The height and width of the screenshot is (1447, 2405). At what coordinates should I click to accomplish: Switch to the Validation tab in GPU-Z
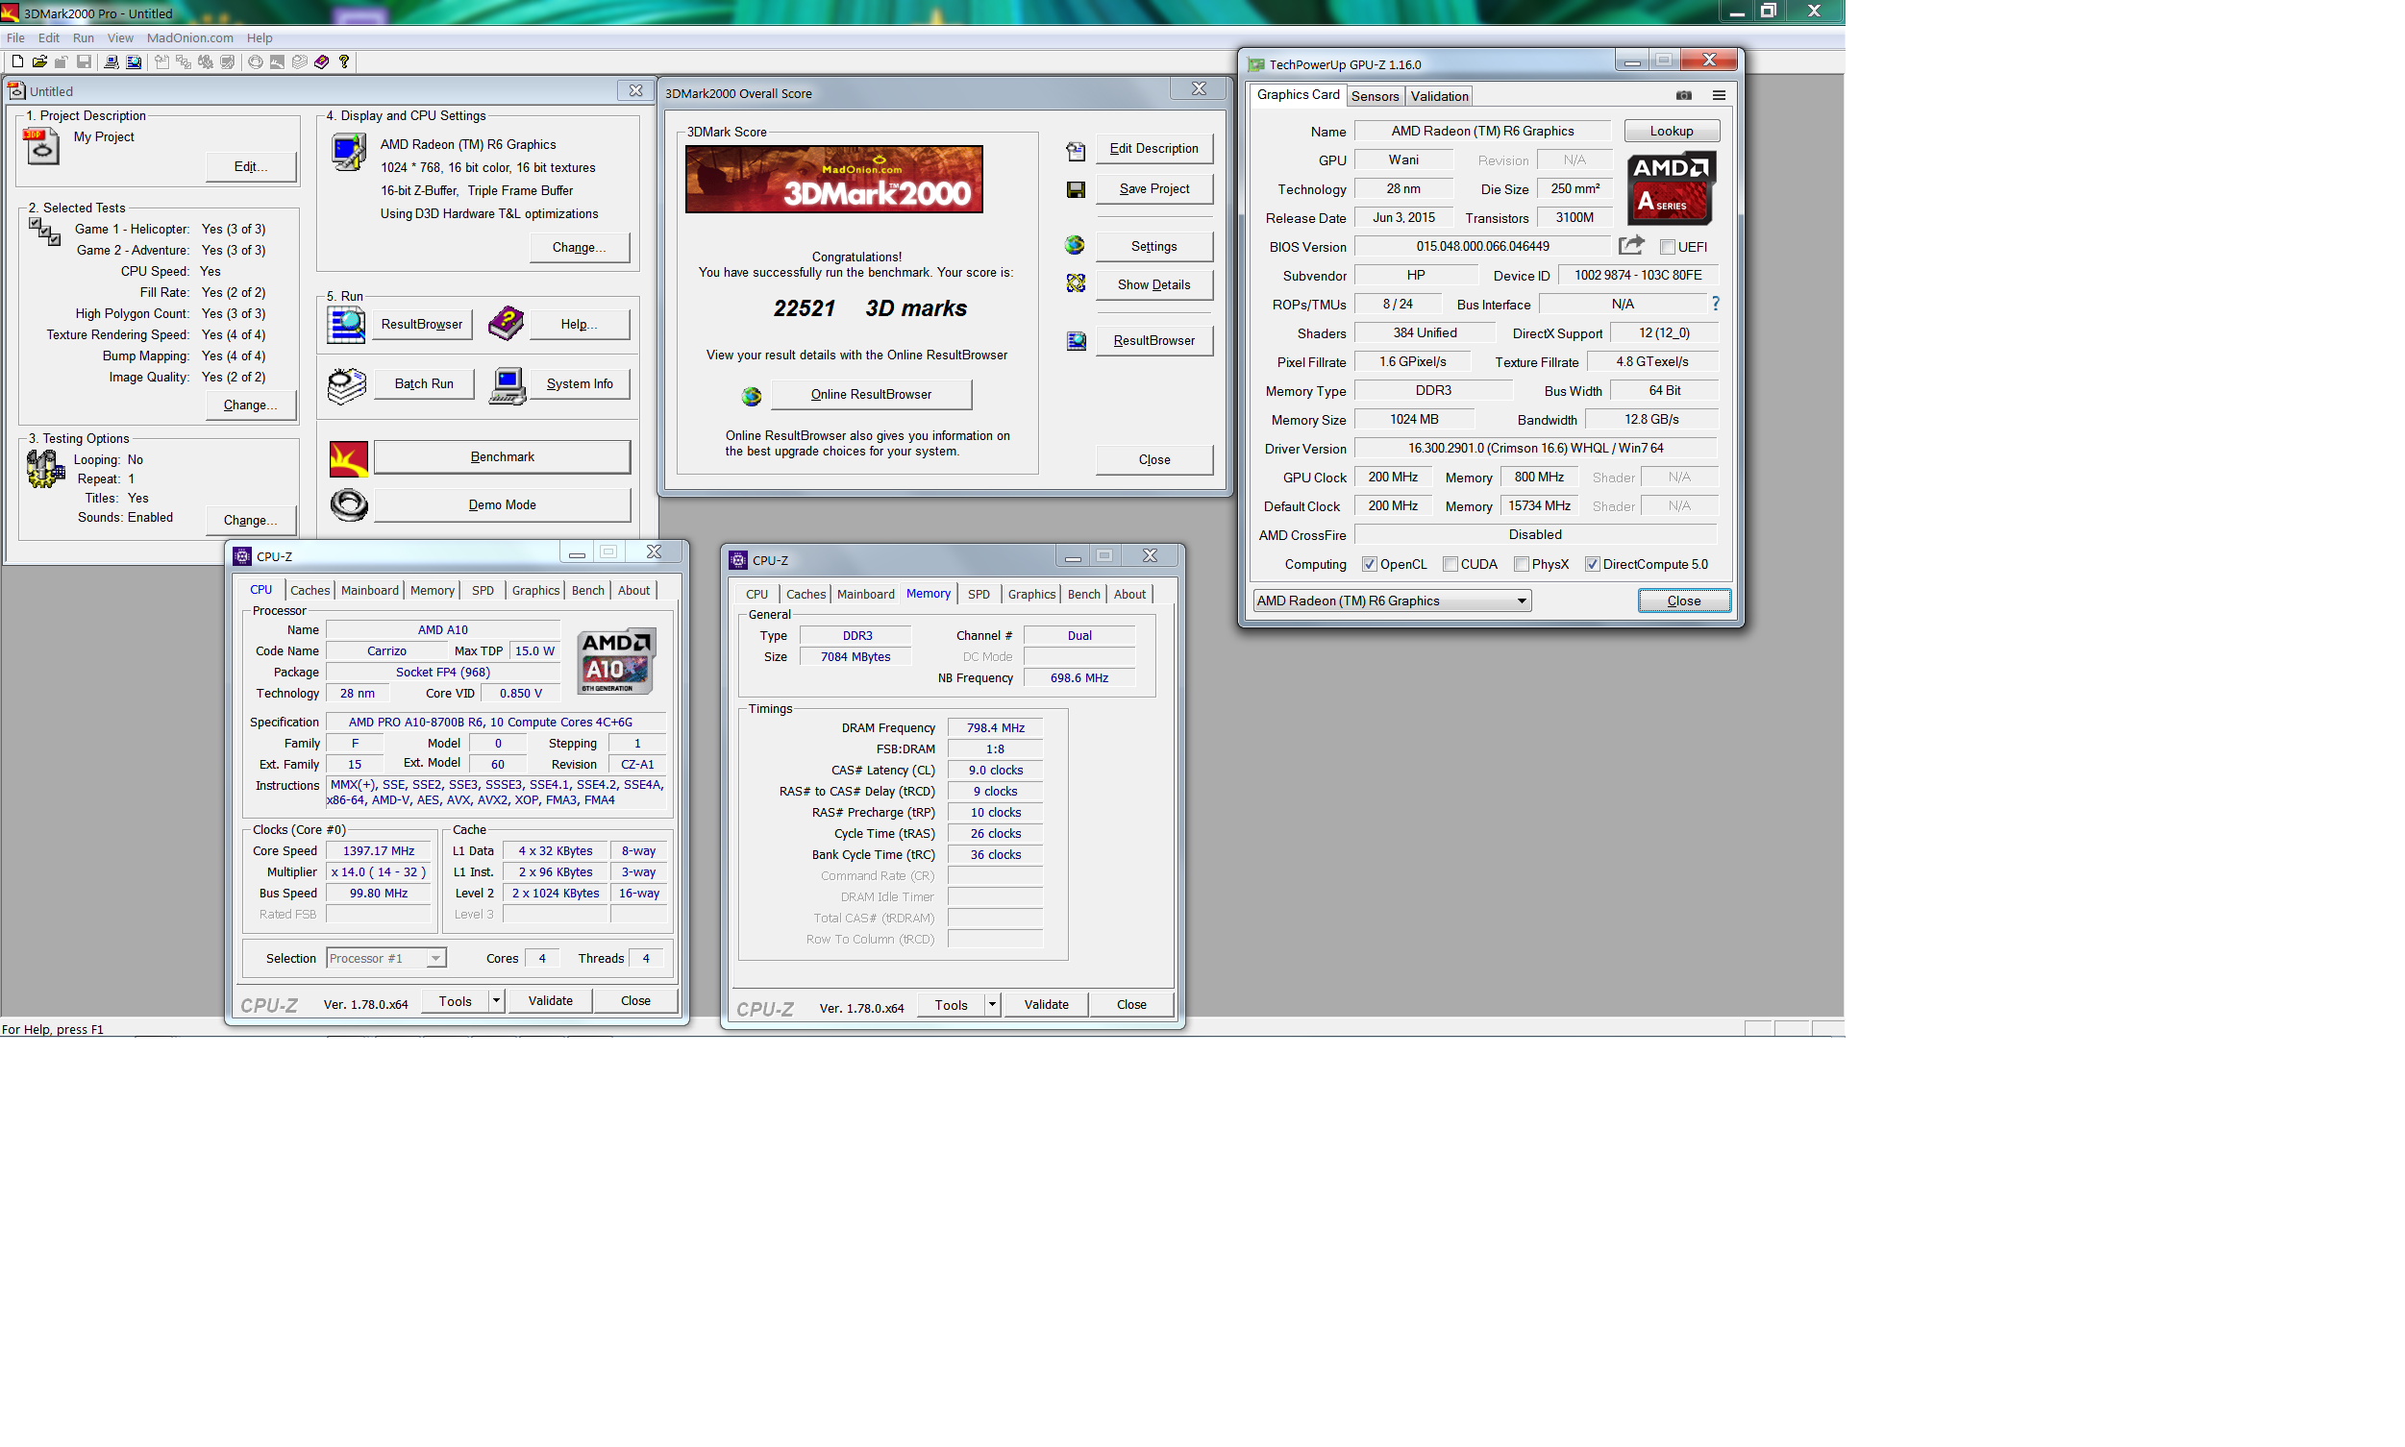click(x=1439, y=96)
